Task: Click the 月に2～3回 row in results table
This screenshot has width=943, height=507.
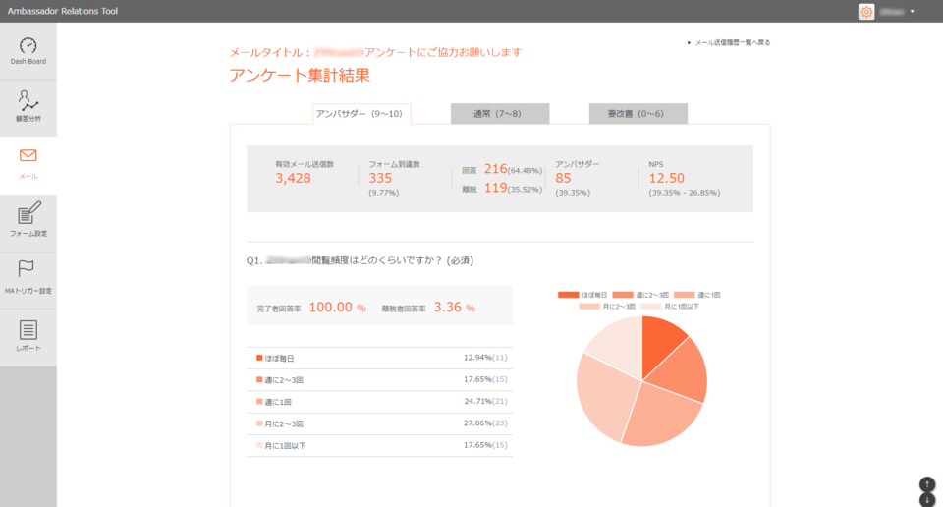Action: coord(379,423)
